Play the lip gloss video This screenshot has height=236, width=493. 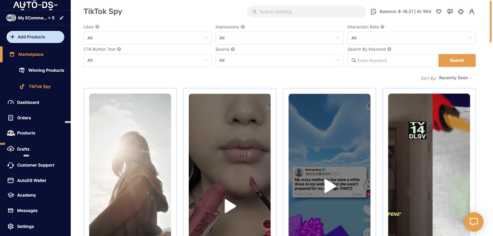(230, 206)
